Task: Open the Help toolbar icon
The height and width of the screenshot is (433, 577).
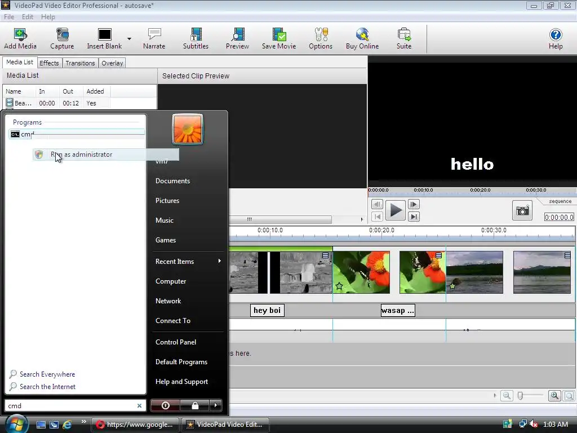Action: pyautogui.click(x=555, y=38)
